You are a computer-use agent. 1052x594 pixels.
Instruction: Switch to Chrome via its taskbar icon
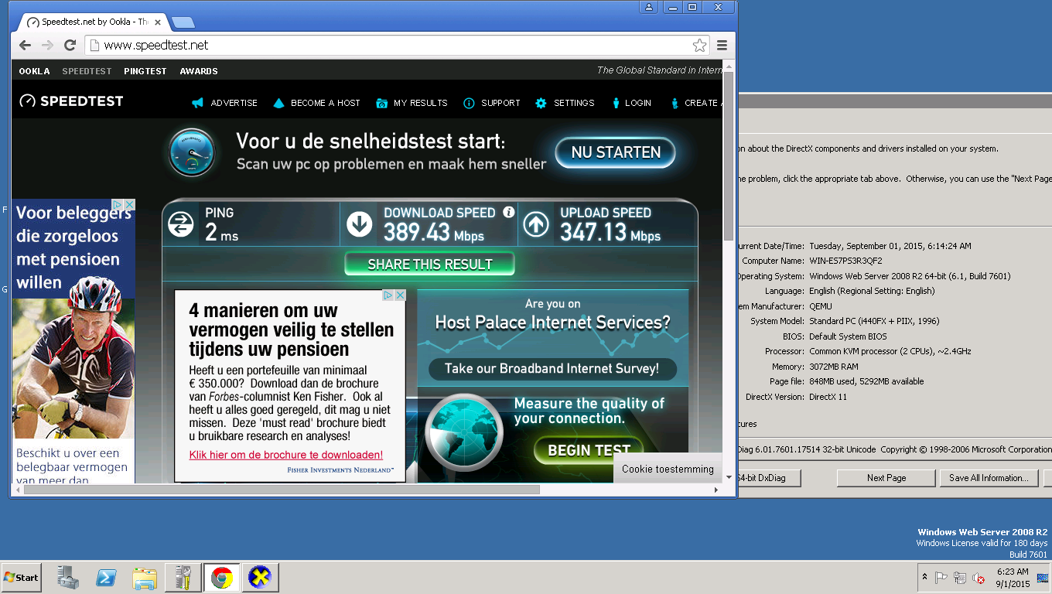click(222, 577)
